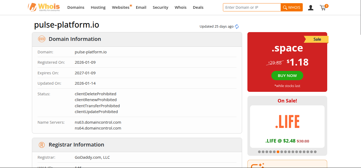Open the Domains menu
Screen dimensions: 361x168
[76, 7]
